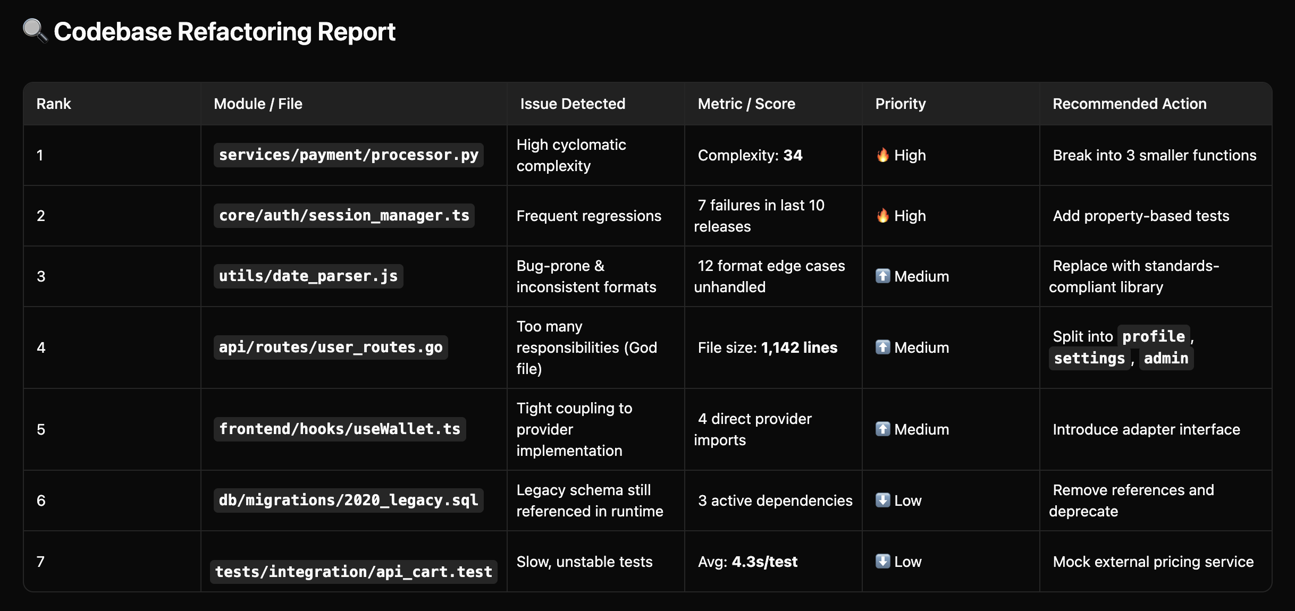Click the utils/date_parser.js code chip
Image resolution: width=1295 pixels, height=611 pixels.
tap(308, 276)
